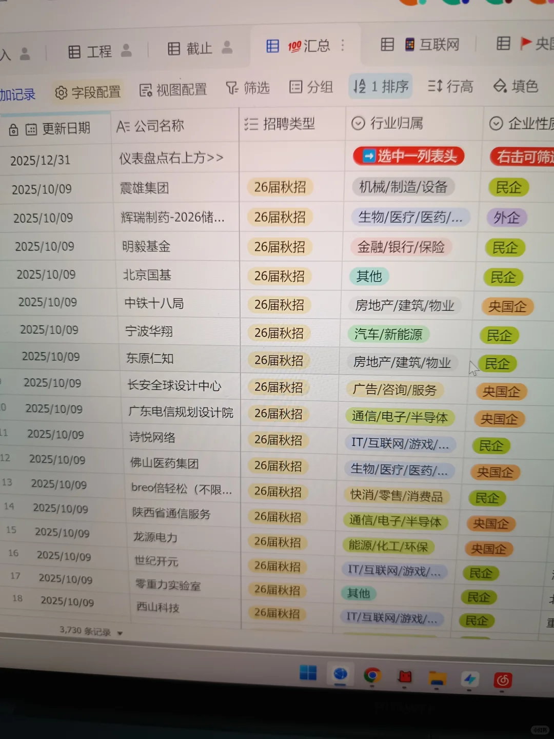Screen dimensions: 554x739
Task: Open the 填色 fill color option
Action: (x=516, y=85)
